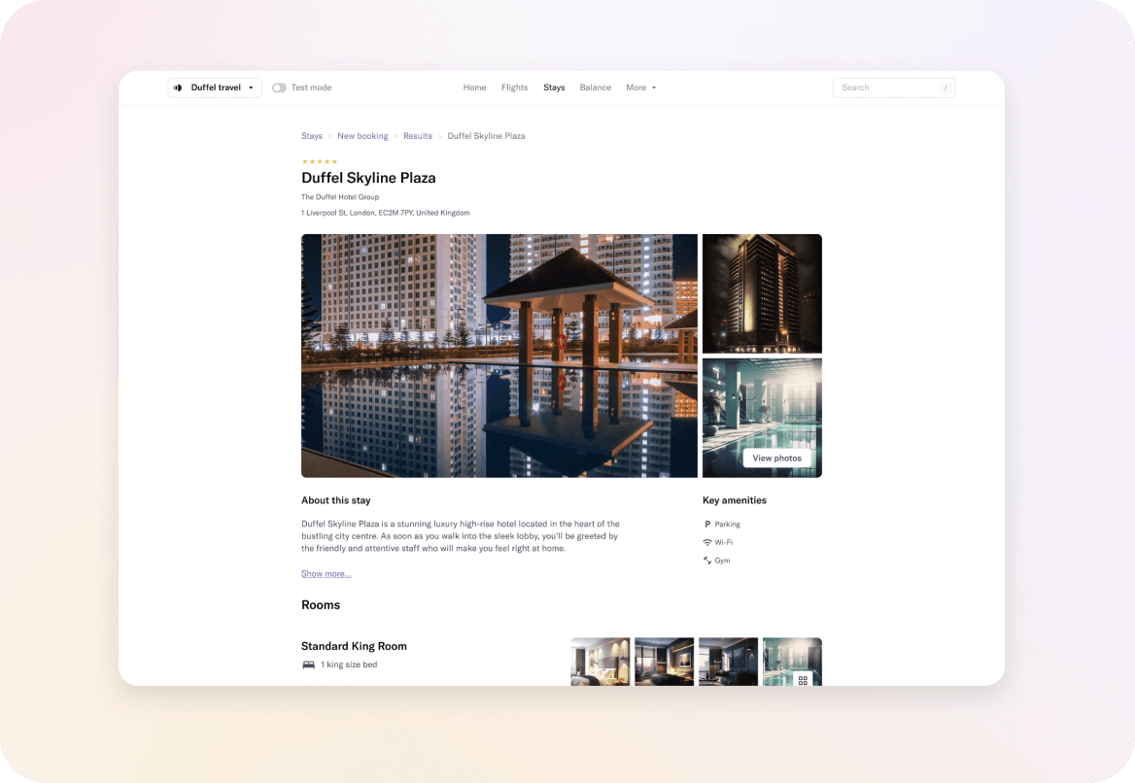Click the king size bed icon
The image size is (1135, 783).
tap(308, 664)
